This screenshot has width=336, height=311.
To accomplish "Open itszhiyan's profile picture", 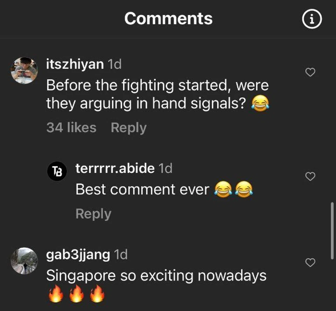I will pos(24,70).
